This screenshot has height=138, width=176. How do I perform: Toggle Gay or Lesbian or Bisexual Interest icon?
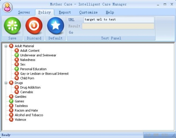pyautogui.click(x=17, y=74)
